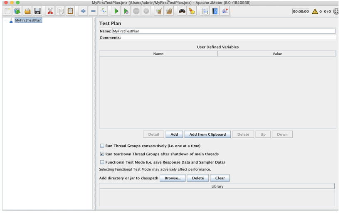Uncheck Run tearDown Thread Groups checkbox
343x220 pixels.
[102, 154]
